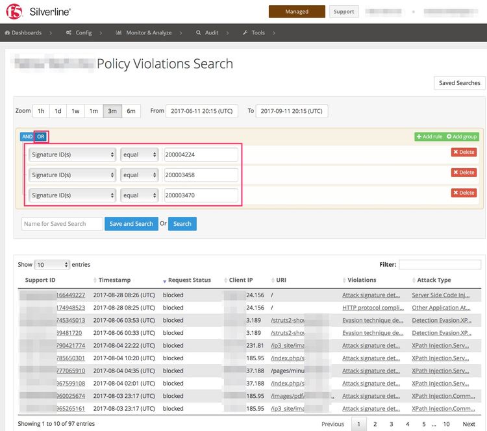Open /pages/minu URI entry
The width and height of the screenshot is (487, 431).
pyautogui.click(x=287, y=371)
